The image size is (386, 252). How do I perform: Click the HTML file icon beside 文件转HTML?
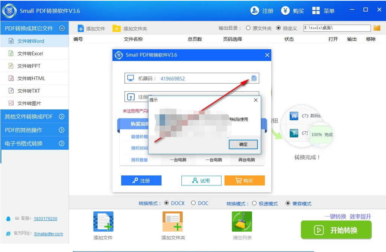pos(11,78)
